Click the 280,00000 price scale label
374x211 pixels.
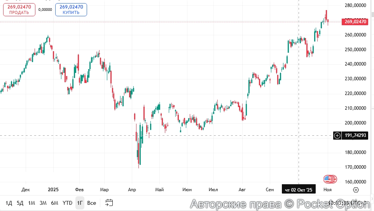click(x=355, y=5)
